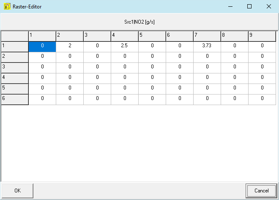The width and height of the screenshot is (279, 200).
Task: Select cell in row 3 column 5
Action: (x=152, y=68)
